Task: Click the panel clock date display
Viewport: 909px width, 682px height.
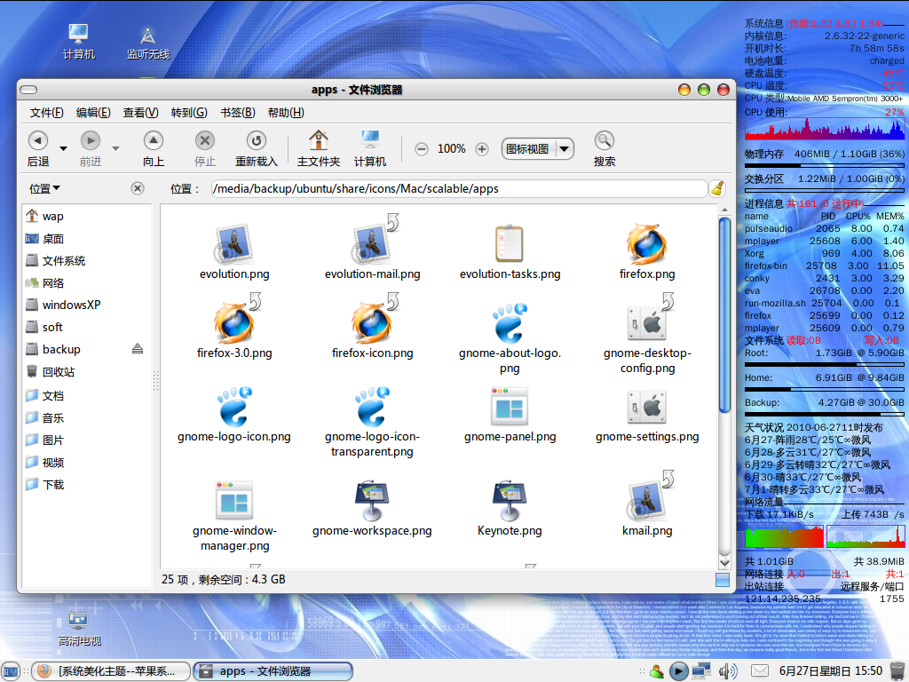Action: click(830, 671)
